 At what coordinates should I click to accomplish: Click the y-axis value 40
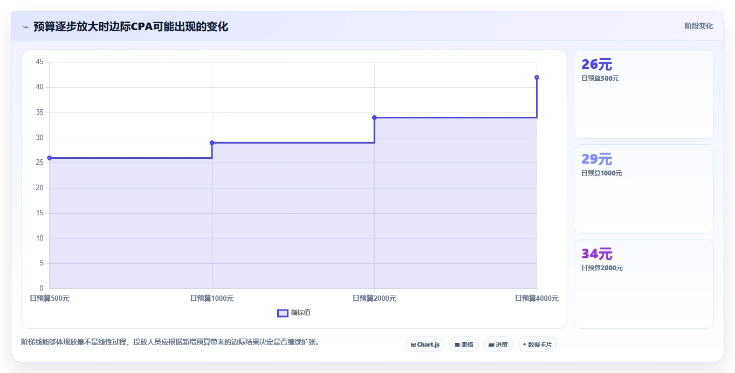coord(39,87)
